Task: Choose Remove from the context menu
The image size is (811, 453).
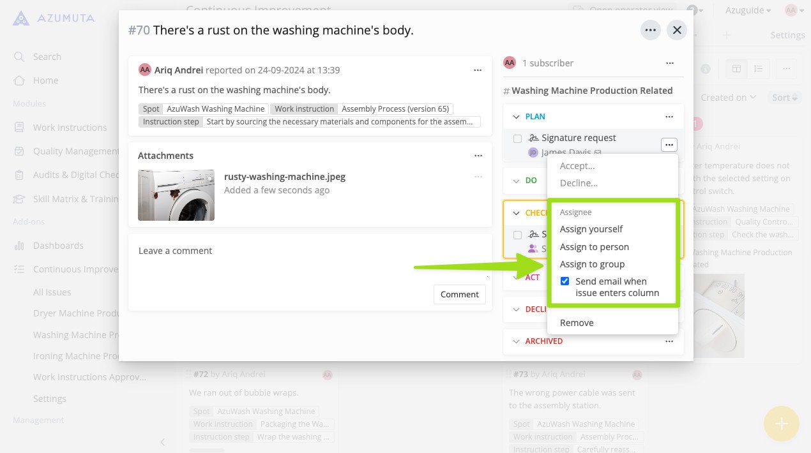Action: 577,322
